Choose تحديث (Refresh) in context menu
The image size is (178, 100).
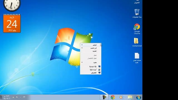pos(91,51)
